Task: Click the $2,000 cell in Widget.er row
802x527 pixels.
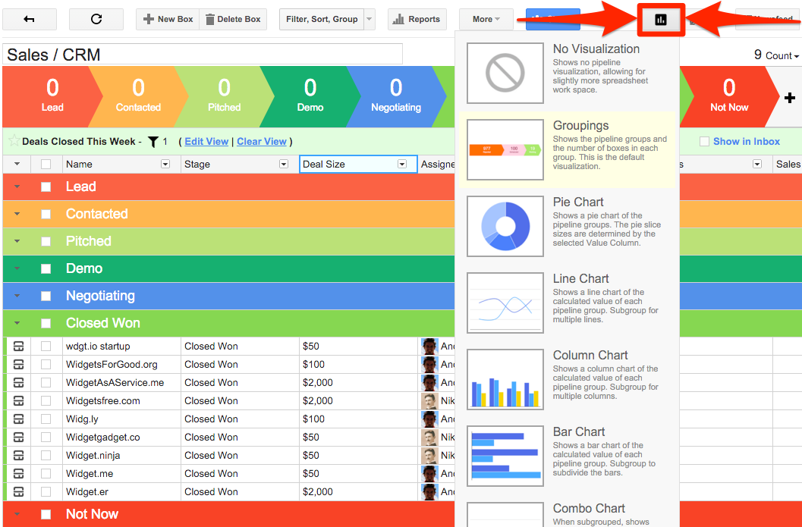Action: (x=358, y=491)
